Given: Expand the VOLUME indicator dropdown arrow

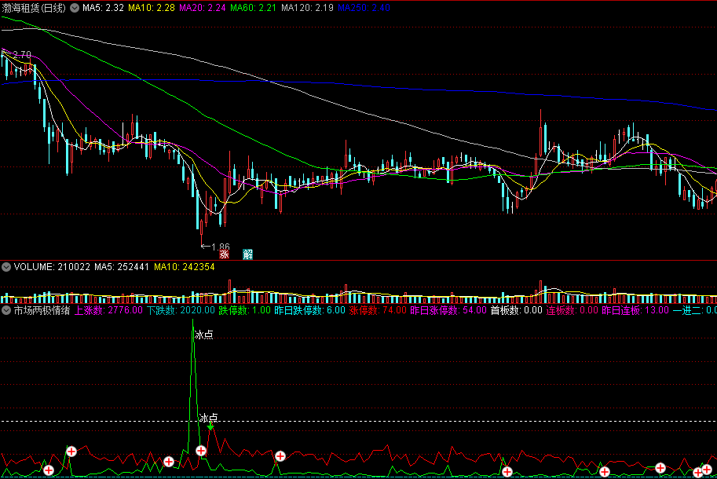Looking at the screenshot, I should 6,267.
